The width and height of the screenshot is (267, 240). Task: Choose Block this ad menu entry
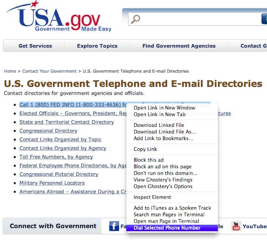172,160
